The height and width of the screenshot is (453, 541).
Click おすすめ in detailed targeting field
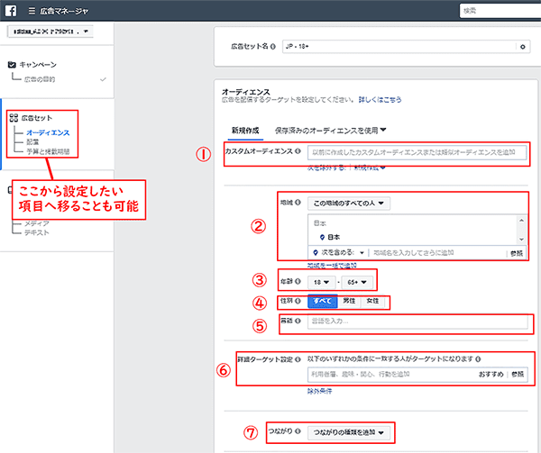491,375
